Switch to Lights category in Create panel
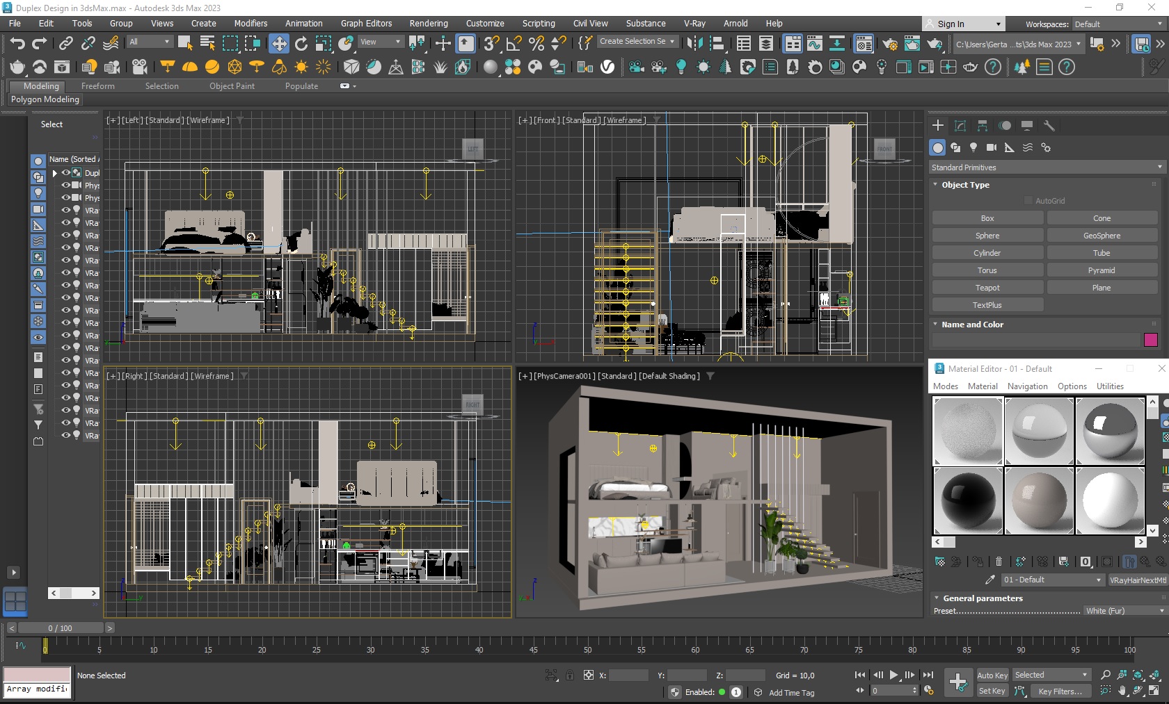 pos(973,147)
